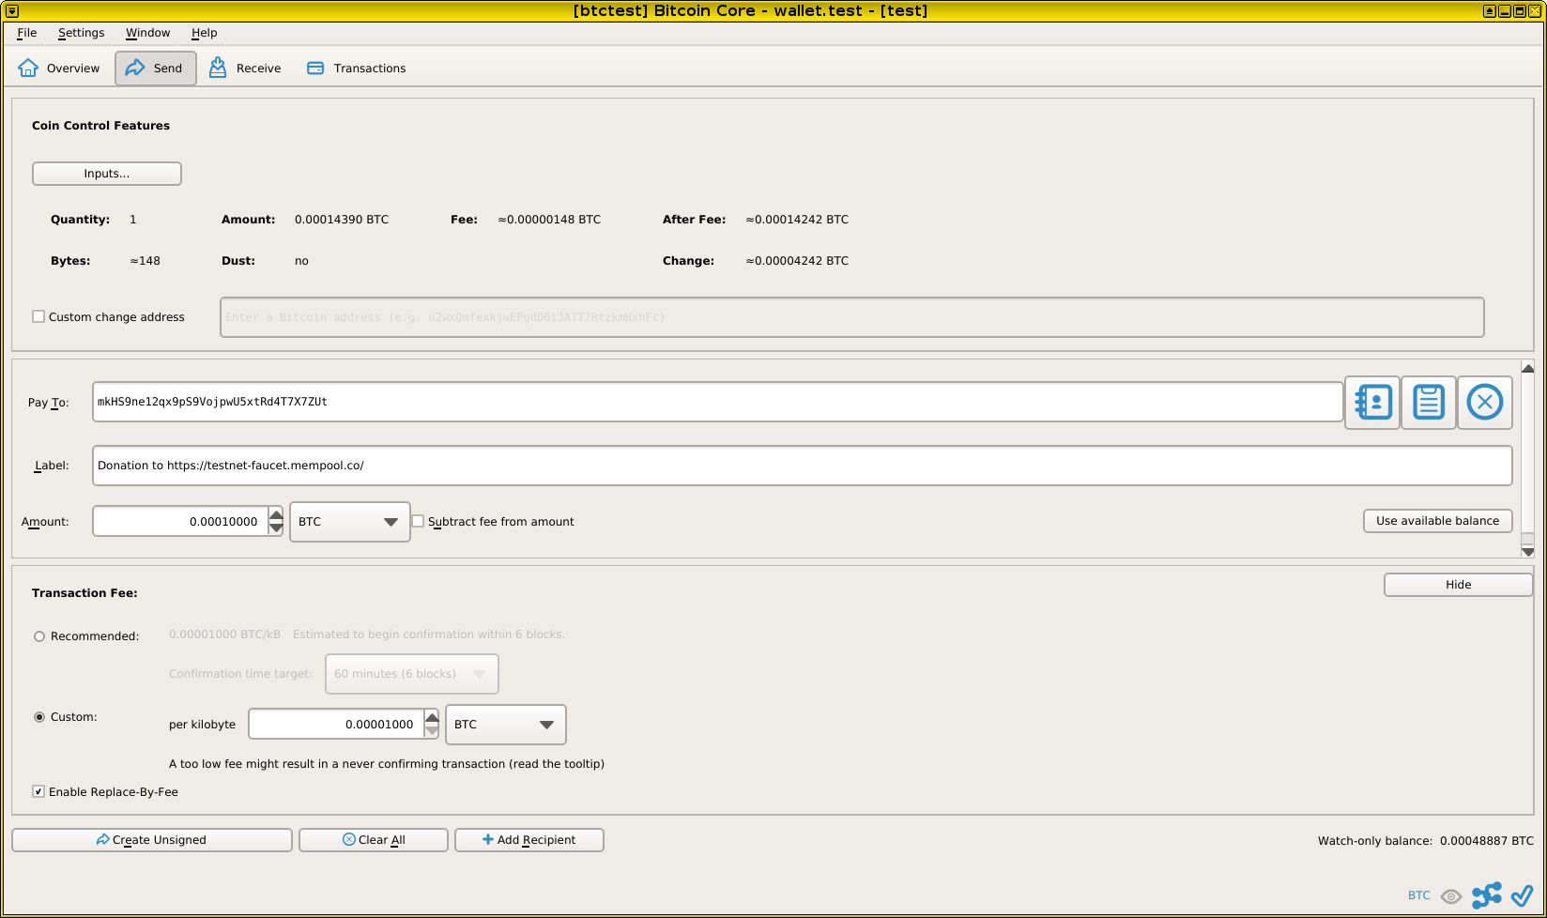Viewport: 1547px width, 918px height.
Task: Click the Bytes value ≈148
Action: coord(146,261)
